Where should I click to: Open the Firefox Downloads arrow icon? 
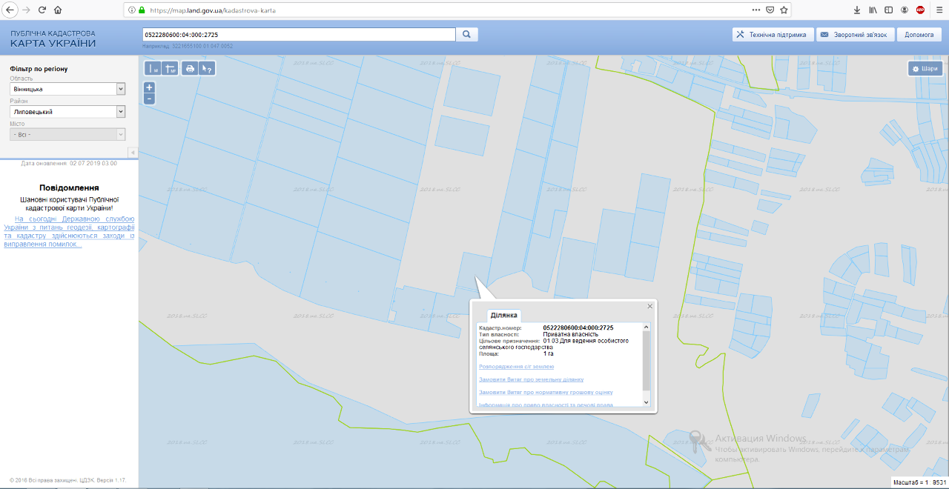pyautogui.click(x=857, y=10)
